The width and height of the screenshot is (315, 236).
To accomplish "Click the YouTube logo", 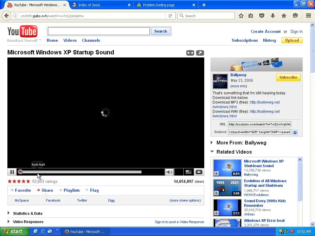I will tap(22, 32).
